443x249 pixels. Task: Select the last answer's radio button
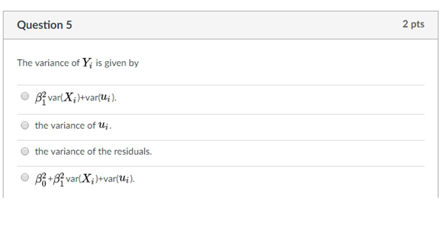click(25, 177)
